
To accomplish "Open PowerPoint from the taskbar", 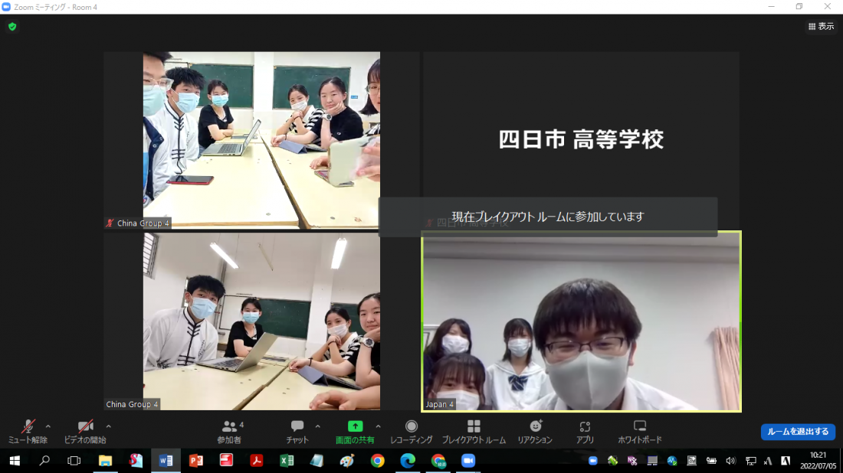I will [x=195, y=461].
